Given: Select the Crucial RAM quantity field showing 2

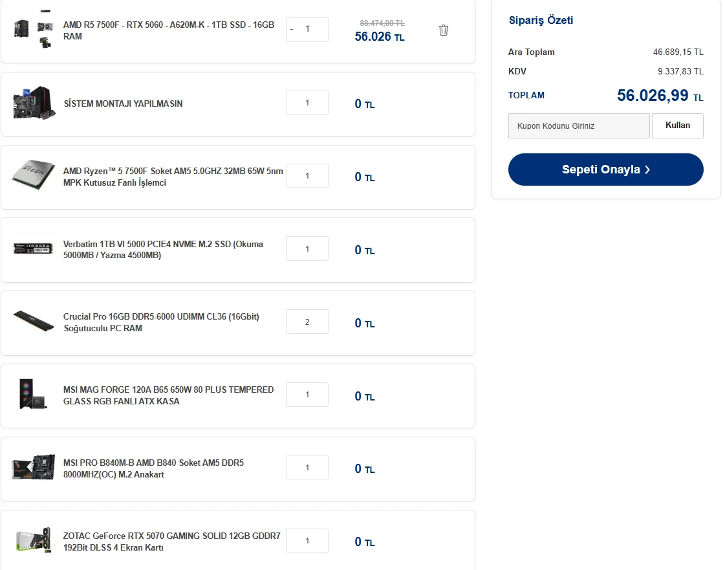Looking at the screenshot, I should coord(307,322).
